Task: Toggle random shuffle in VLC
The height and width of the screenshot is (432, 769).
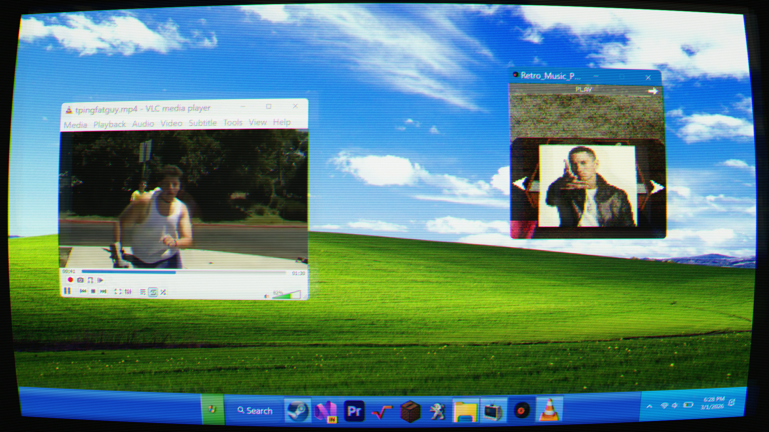Action: [163, 292]
